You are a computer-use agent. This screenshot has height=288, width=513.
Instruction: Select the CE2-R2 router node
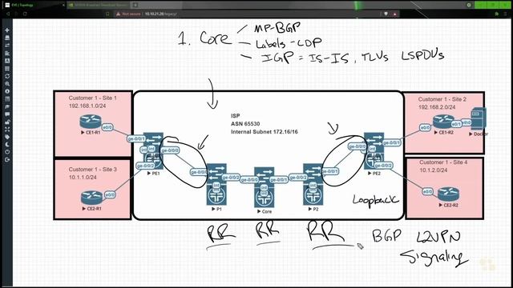[x=448, y=194]
